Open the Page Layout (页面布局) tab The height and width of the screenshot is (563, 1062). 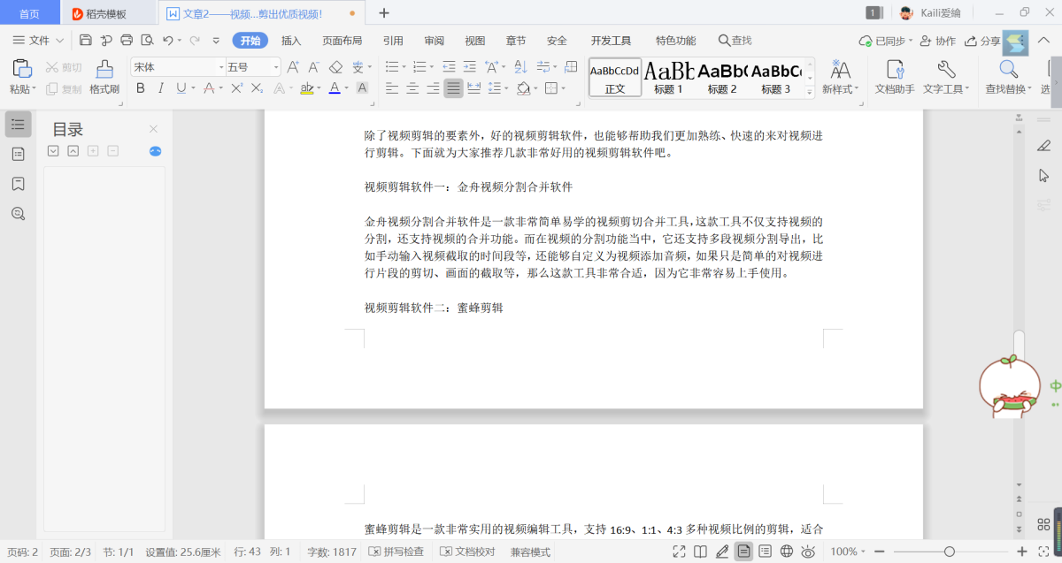point(342,41)
